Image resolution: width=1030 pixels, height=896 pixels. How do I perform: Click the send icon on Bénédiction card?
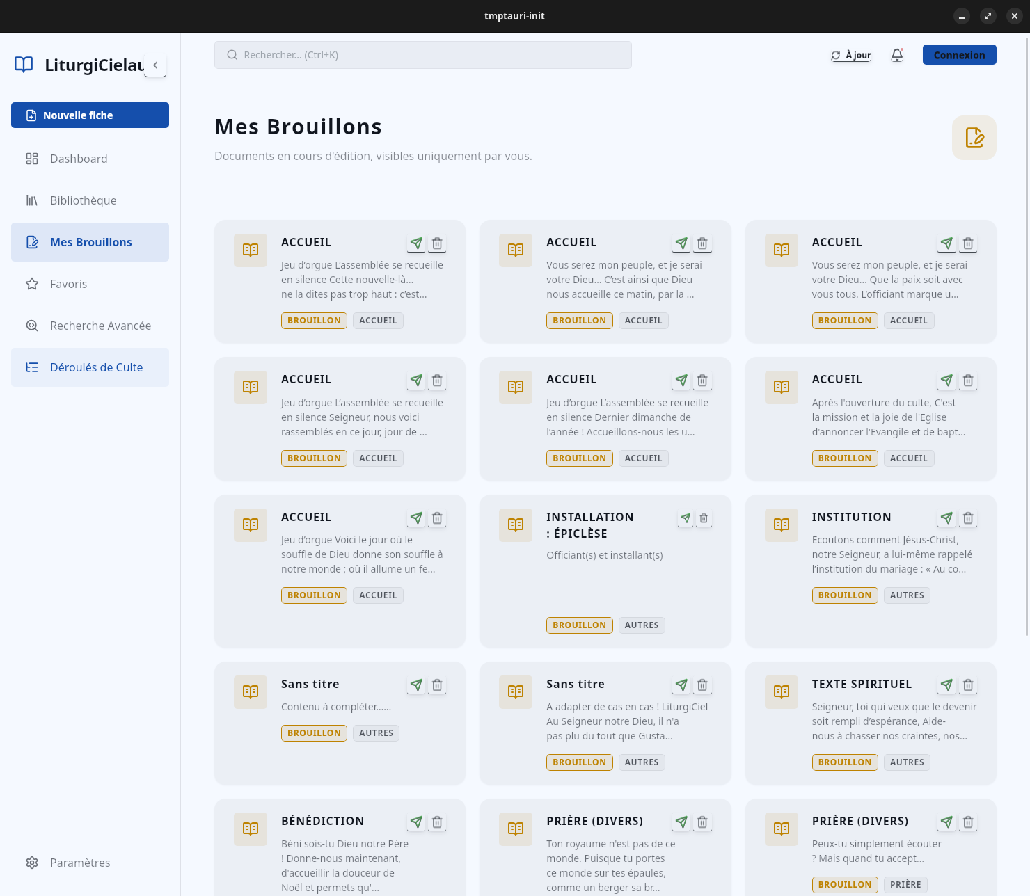pyautogui.click(x=416, y=822)
